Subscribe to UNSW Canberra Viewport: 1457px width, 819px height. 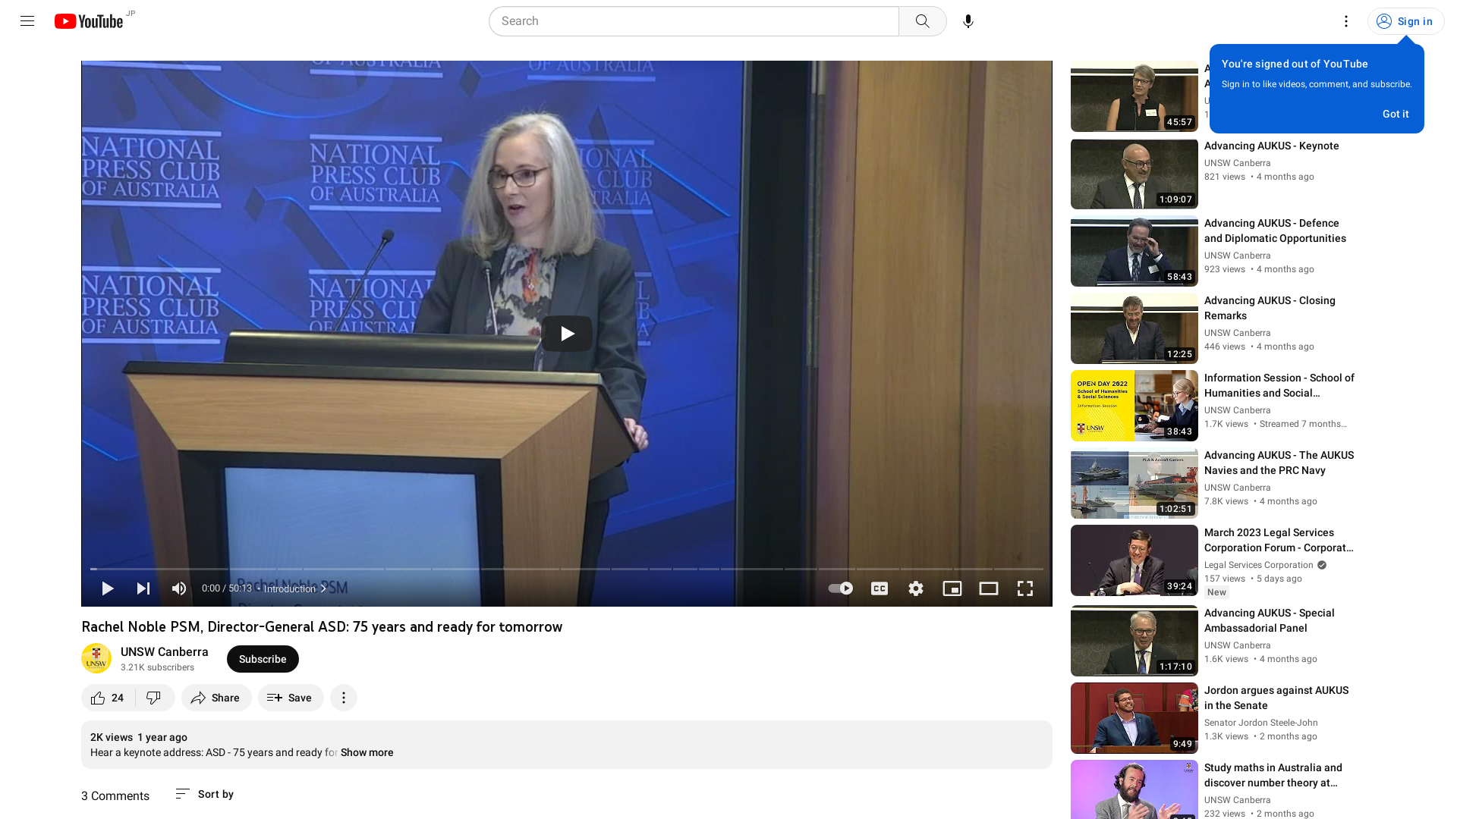pos(263,659)
